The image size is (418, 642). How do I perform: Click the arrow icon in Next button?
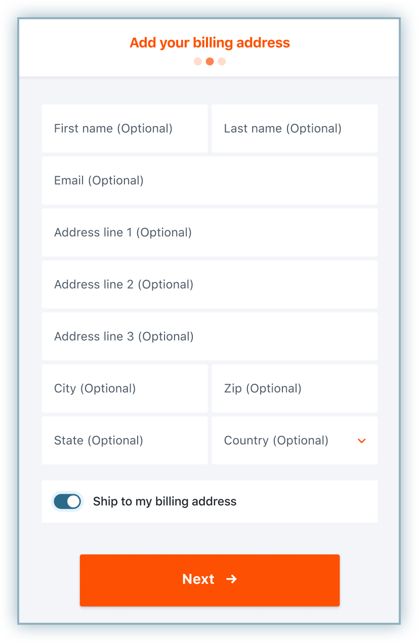(x=231, y=579)
